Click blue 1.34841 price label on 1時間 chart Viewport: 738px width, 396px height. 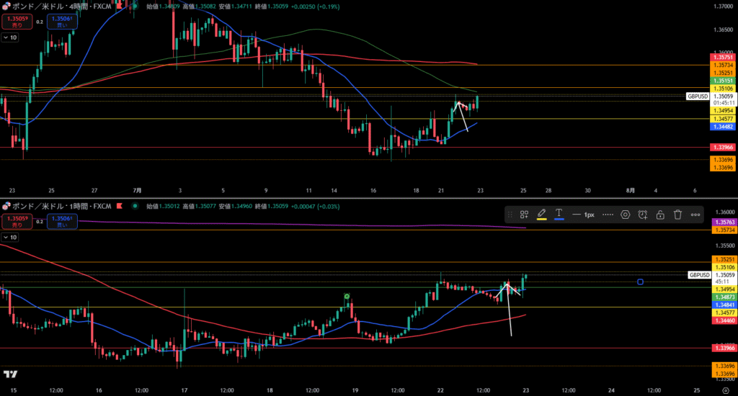click(725, 305)
